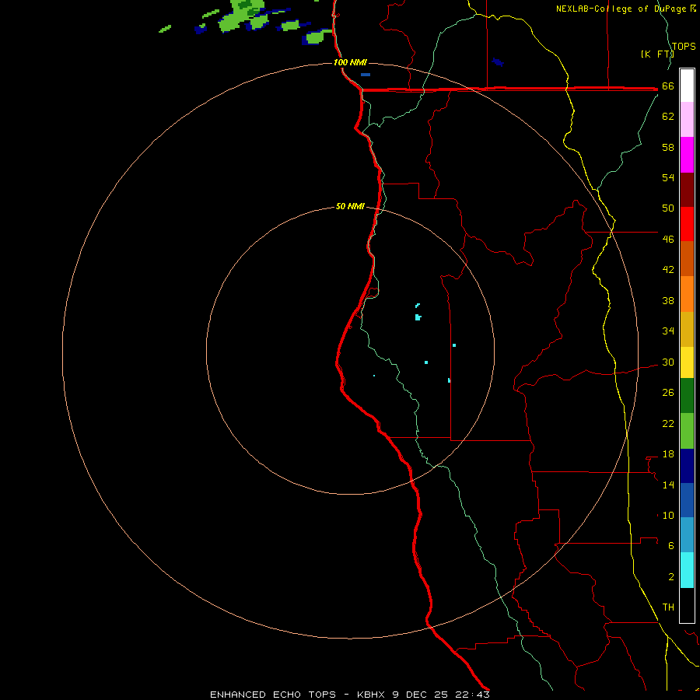Click the '50' legend value

coord(668,208)
